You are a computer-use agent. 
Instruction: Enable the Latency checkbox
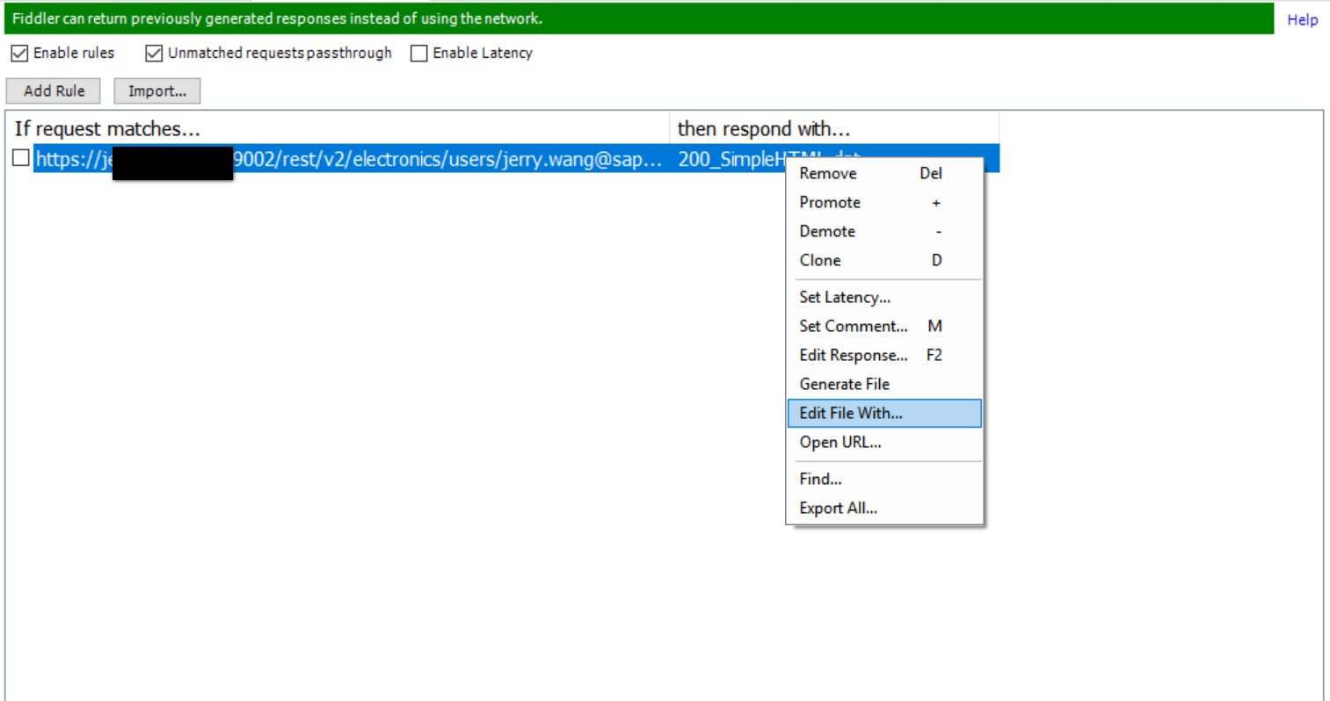pos(419,54)
